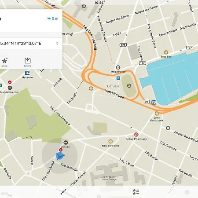Tap the New York Best marker
198x198 pixels.
click(x=110, y=141)
